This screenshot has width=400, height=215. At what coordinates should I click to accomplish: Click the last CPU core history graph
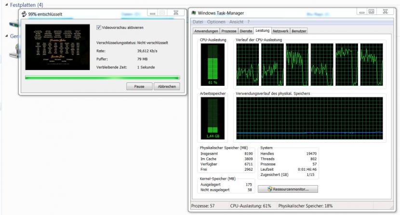pos(372,64)
